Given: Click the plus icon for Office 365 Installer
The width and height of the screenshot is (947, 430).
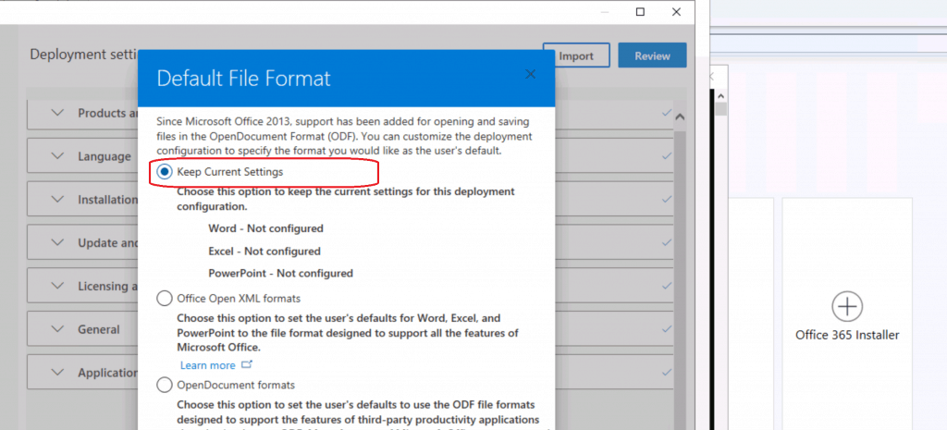Looking at the screenshot, I should click(847, 306).
